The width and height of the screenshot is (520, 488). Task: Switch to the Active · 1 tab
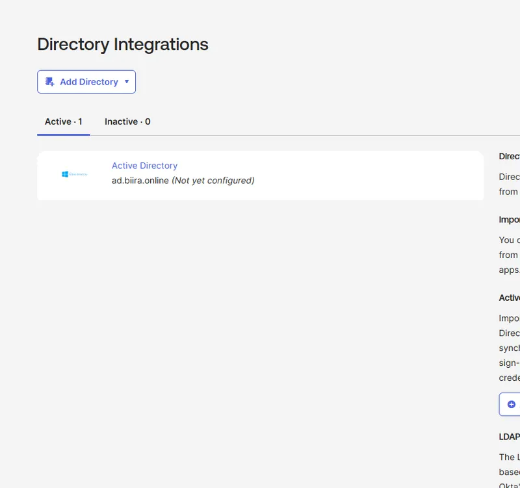click(63, 122)
